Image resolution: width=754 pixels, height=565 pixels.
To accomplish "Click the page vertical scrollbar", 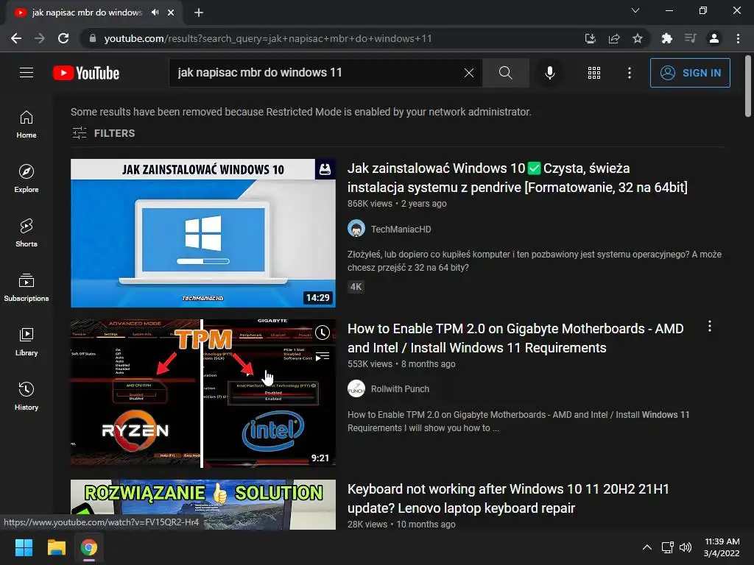I will [748, 87].
